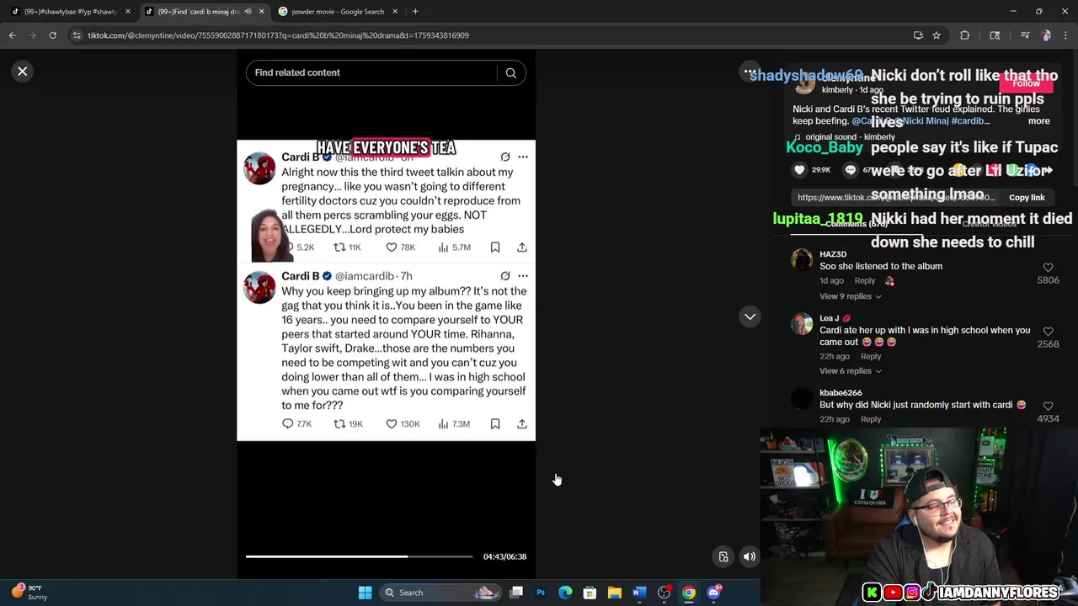
Task: Reload the page
Action: click(52, 35)
